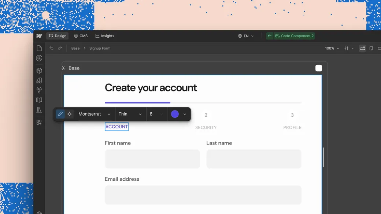381x214 pixels.
Task: Click the globe locale icon
Action: coord(240,36)
